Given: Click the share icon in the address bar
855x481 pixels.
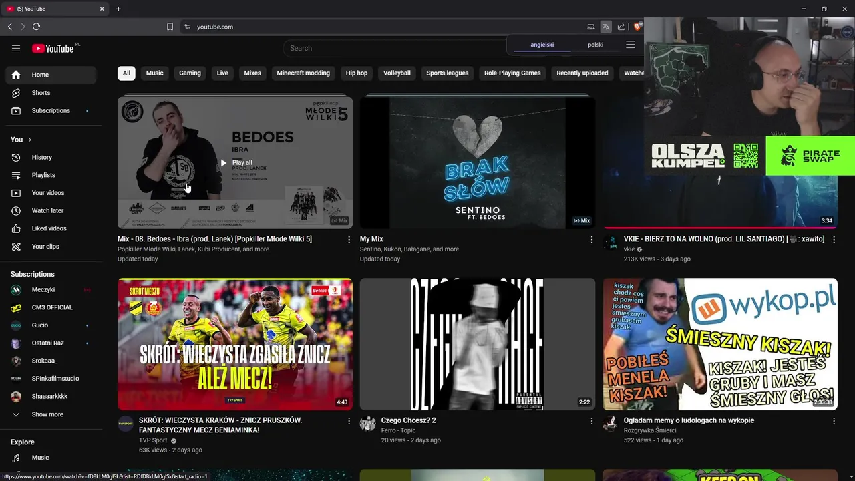Looking at the screenshot, I should click(621, 27).
